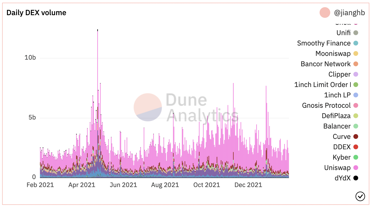The height and width of the screenshot is (207, 372).
Task: Click the 1inch Limit Order legend dot
Action: (356, 85)
